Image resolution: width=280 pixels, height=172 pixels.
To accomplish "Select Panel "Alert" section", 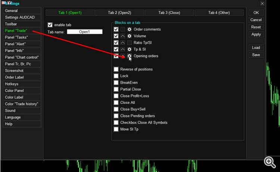I will click(x=22, y=44).
